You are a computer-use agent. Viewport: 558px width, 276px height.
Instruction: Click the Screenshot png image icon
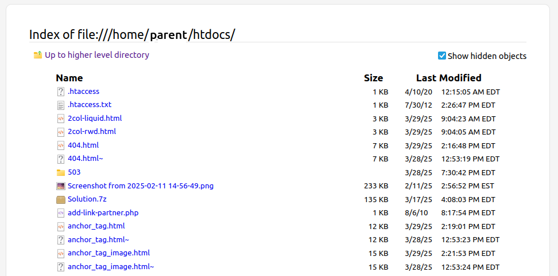(60, 186)
